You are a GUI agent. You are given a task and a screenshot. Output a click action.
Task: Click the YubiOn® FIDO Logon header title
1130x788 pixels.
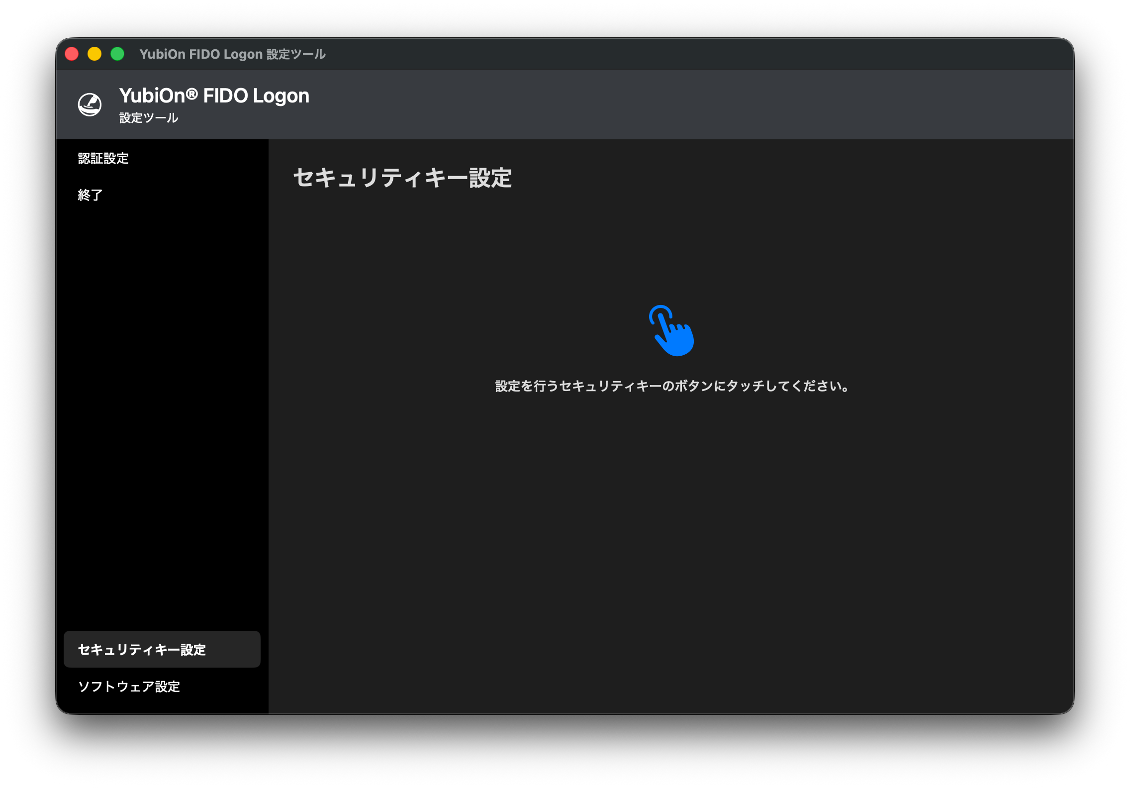pos(214,96)
